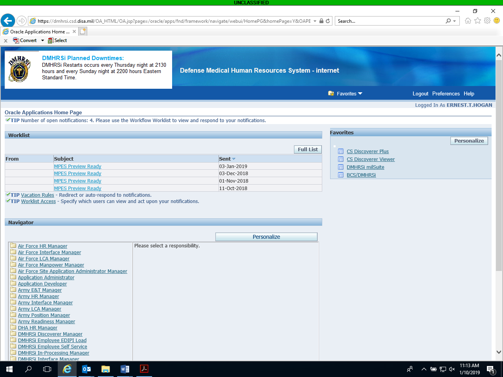503x377 pixels.
Task: Expand the Convert dropdown arrow
Action: tap(42, 40)
